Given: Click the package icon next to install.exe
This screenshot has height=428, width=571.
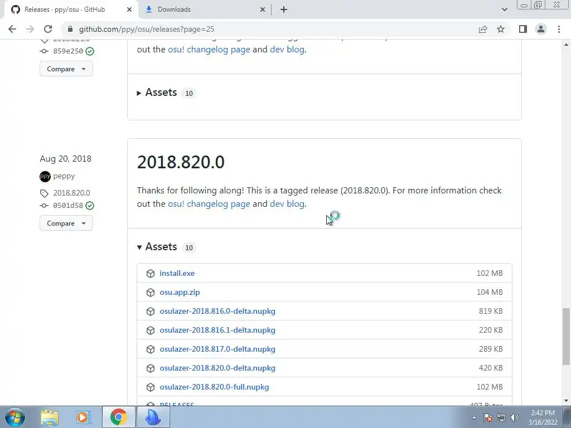Looking at the screenshot, I should tap(151, 273).
